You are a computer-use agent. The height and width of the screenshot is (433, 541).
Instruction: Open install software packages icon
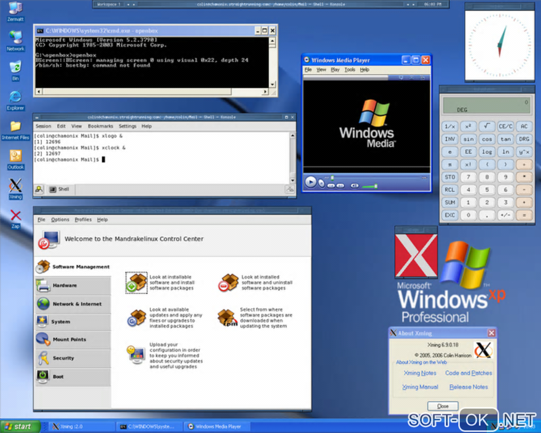(x=136, y=282)
